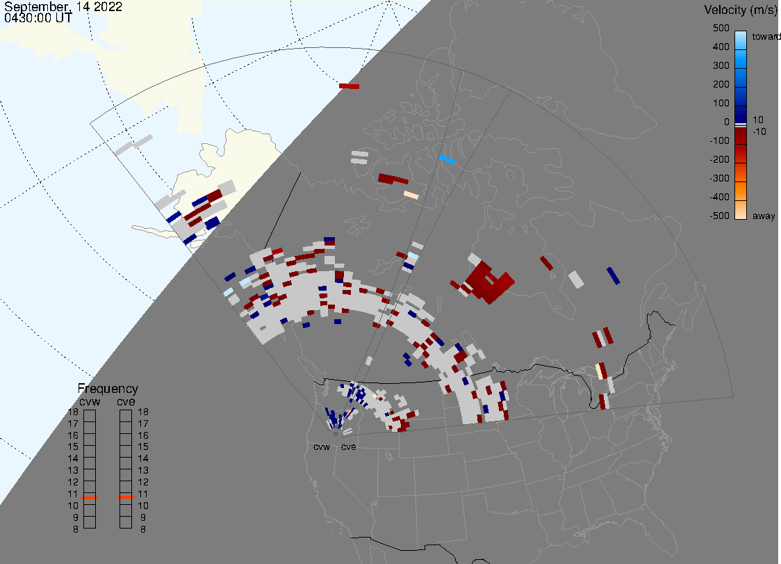
Task: Click the 'cve' heading above frequency bar
Action: coord(126,401)
